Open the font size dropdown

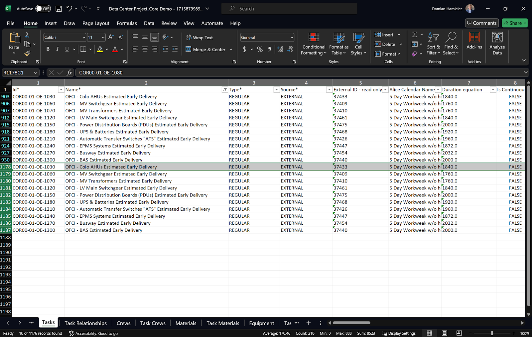click(103, 38)
